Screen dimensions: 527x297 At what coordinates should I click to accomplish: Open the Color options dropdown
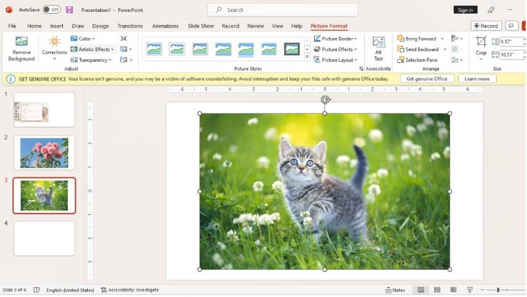tap(83, 39)
